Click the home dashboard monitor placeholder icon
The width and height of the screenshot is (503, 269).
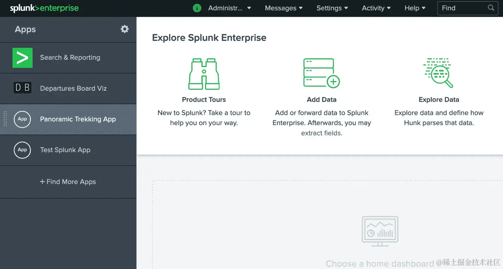coord(380,231)
